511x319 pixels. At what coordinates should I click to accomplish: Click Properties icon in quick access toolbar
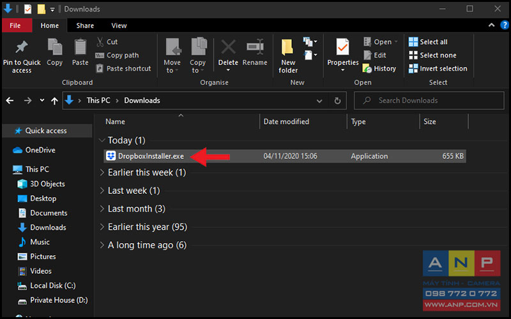pyautogui.click(x=27, y=9)
